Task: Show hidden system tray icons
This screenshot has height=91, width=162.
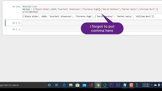Action: tap(152, 85)
